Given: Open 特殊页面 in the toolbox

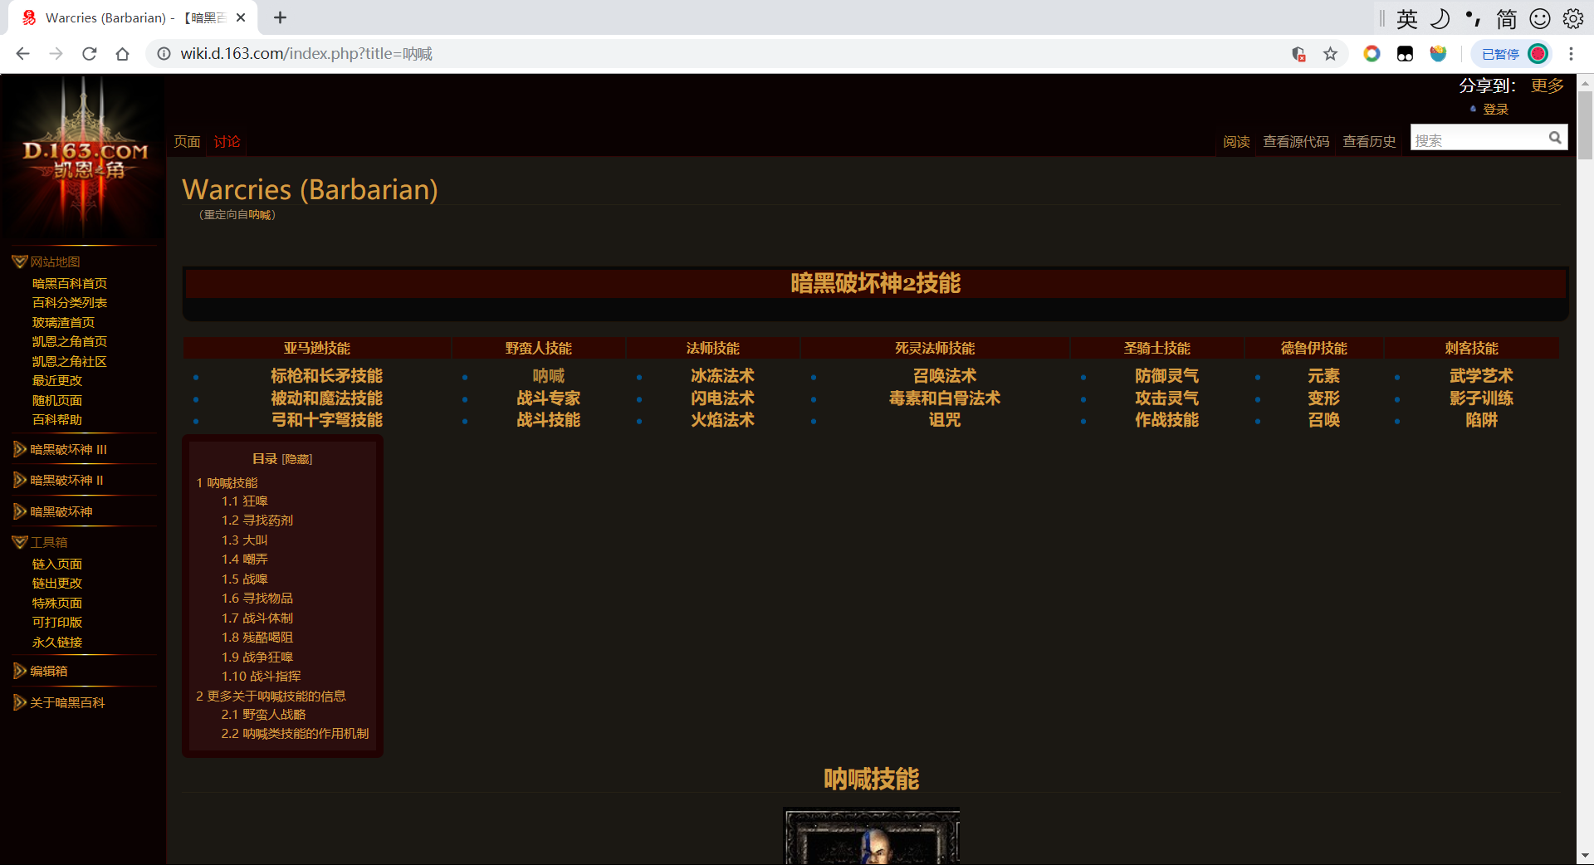Looking at the screenshot, I should pos(57,604).
